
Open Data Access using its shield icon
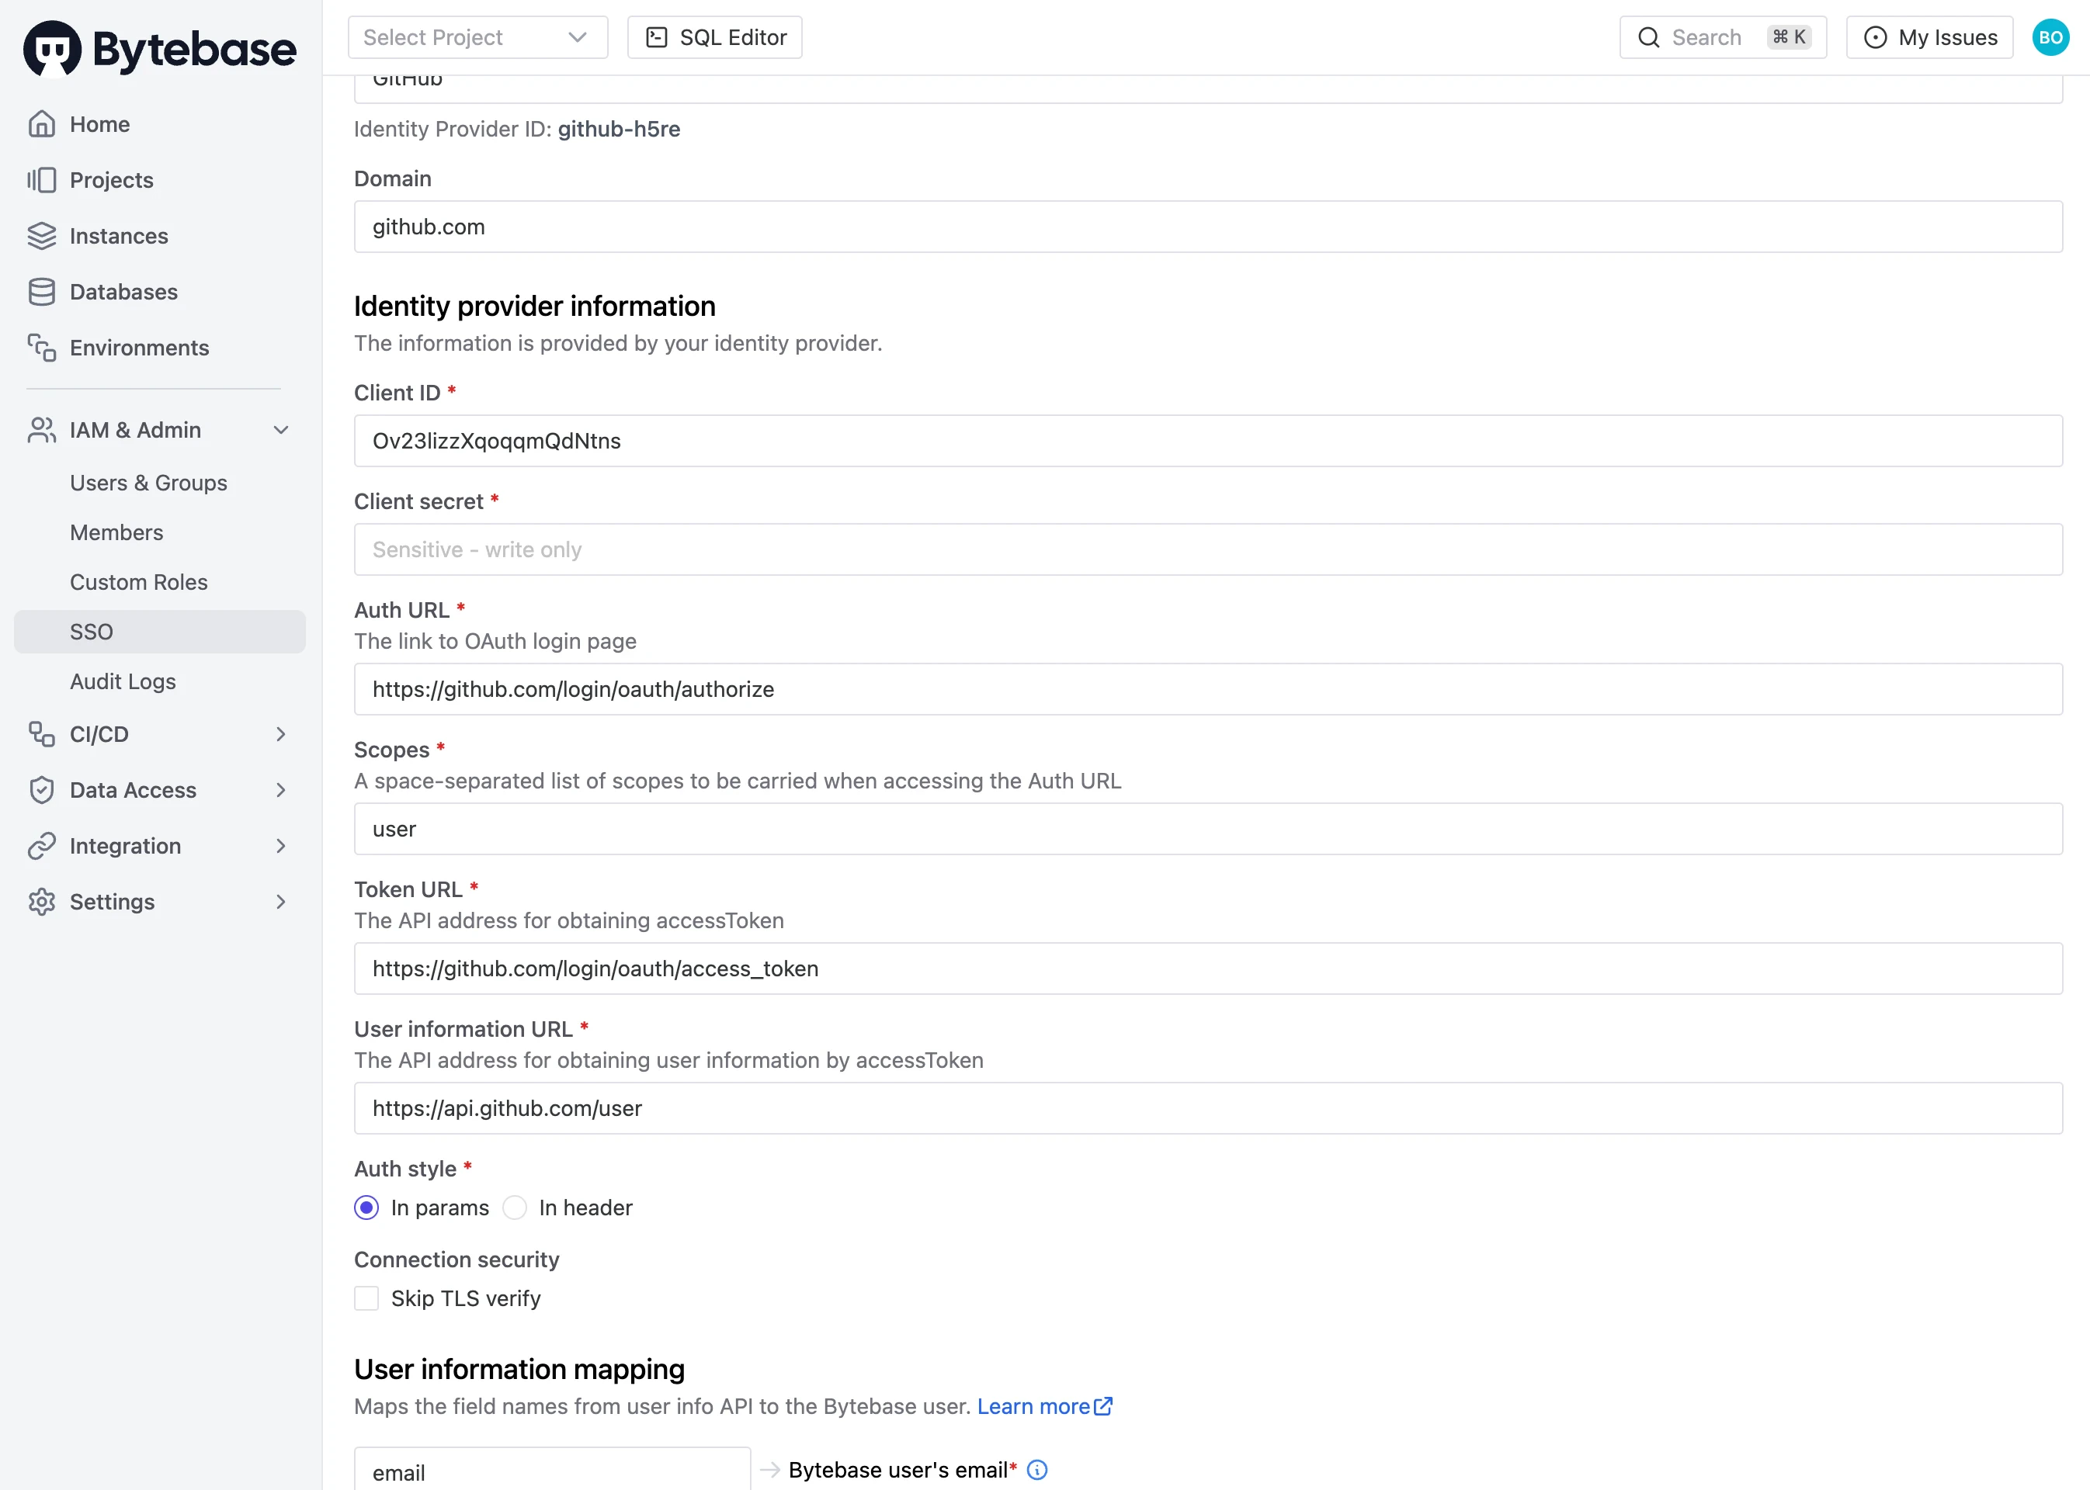click(42, 789)
